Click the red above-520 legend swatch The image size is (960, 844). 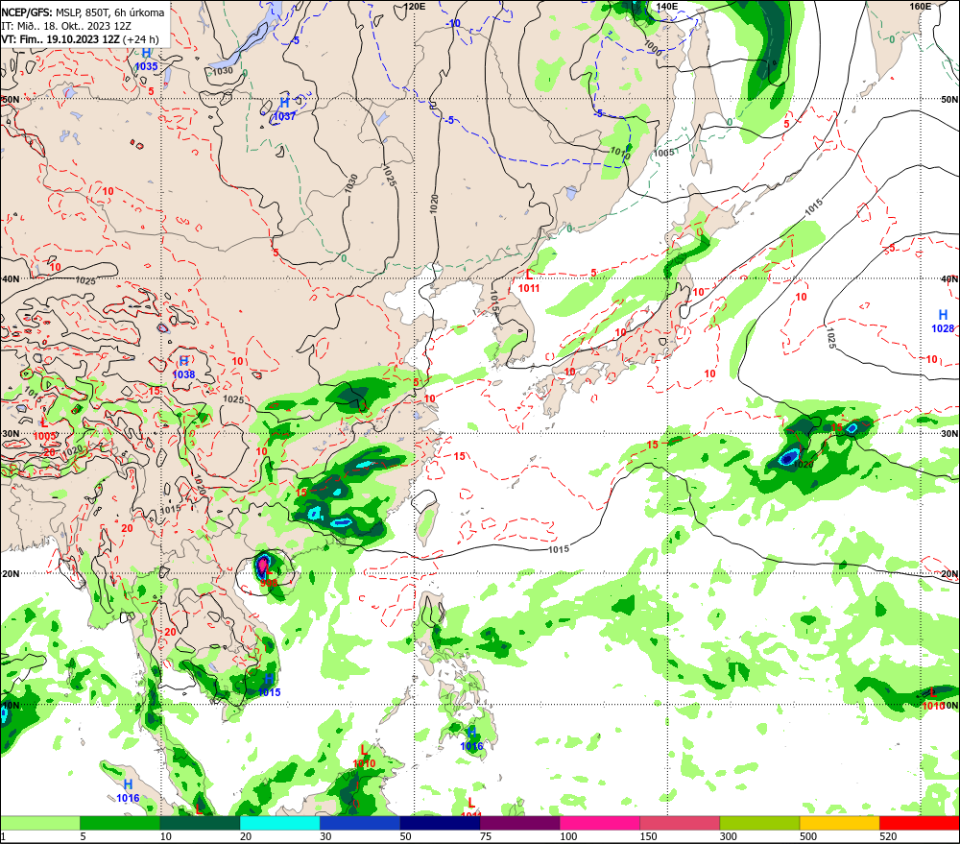coord(920,823)
